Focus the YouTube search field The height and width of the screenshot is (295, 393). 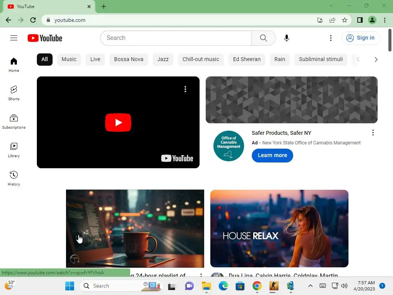[x=176, y=38]
